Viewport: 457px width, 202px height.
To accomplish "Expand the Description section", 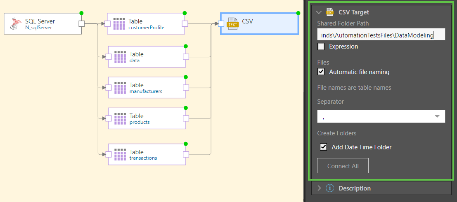I will tap(319, 188).
